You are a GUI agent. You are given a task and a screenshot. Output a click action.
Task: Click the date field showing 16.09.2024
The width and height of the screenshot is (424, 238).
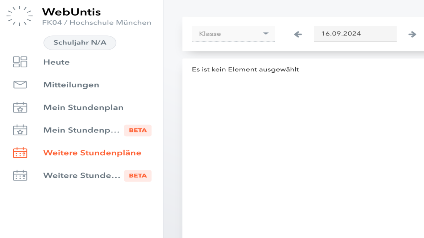point(355,34)
